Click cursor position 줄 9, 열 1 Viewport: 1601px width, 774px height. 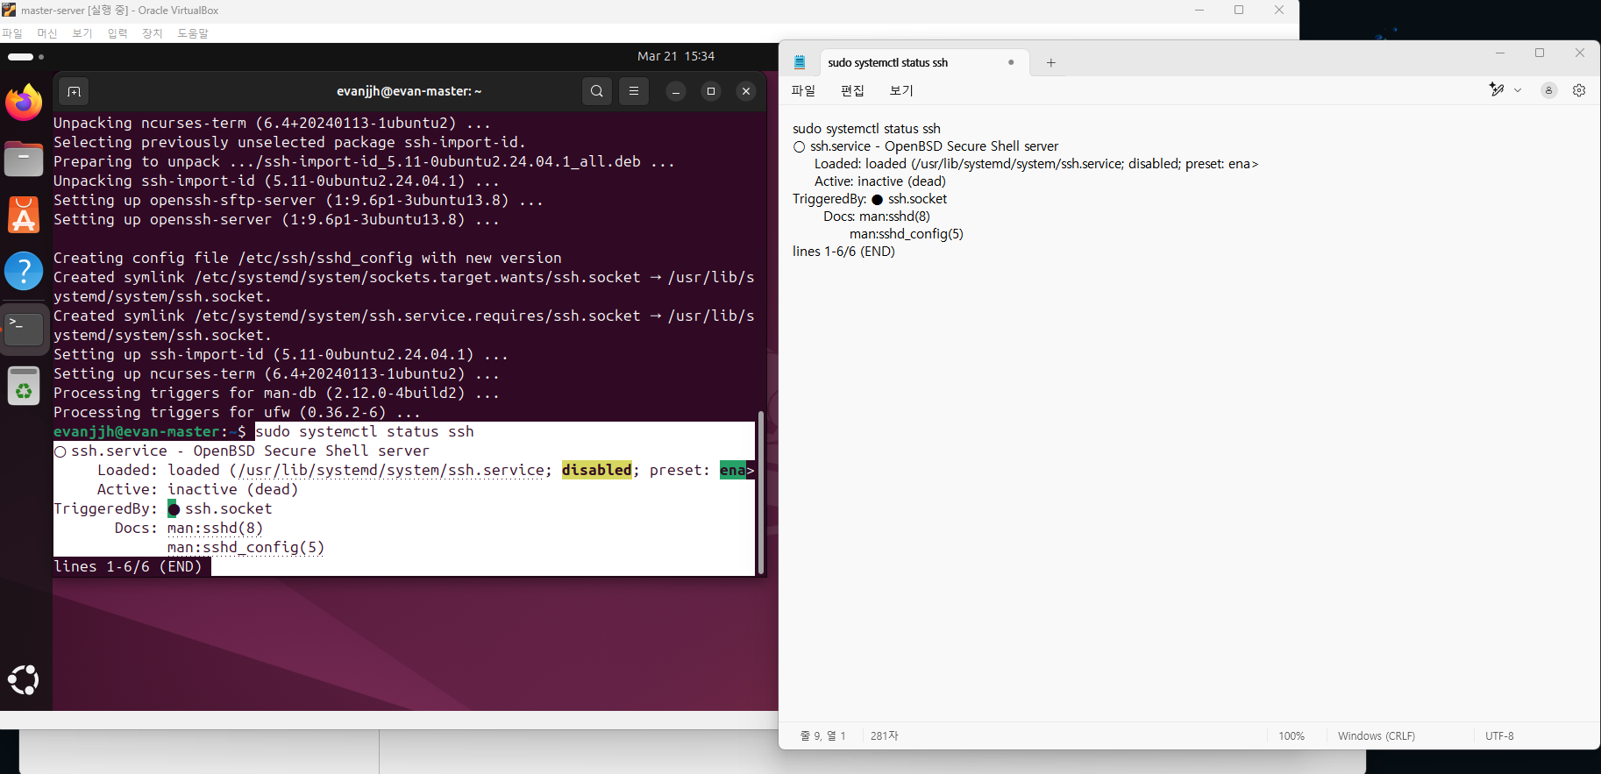pyautogui.click(x=823, y=736)
